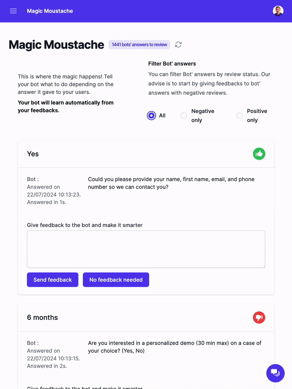Click the Yes answer card title
The width and height of the screenshot is (292, 389).
pos(33,154)
